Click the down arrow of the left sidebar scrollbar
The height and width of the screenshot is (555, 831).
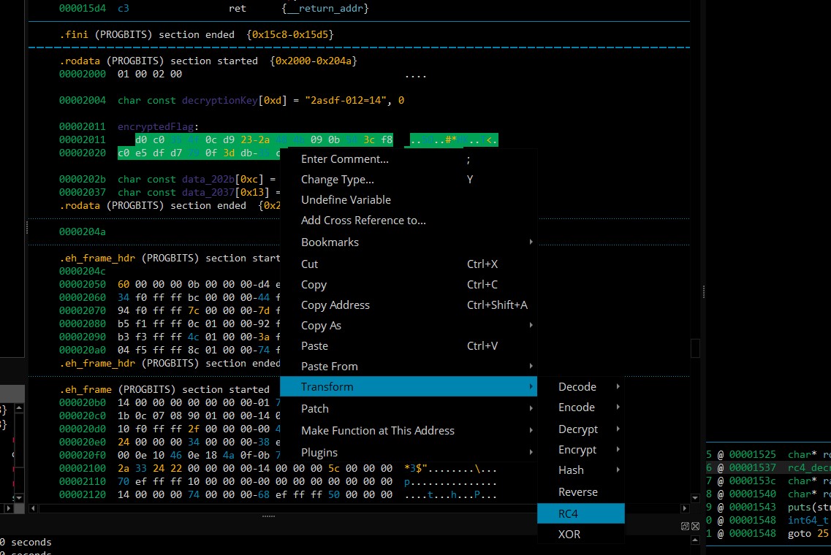19,498
